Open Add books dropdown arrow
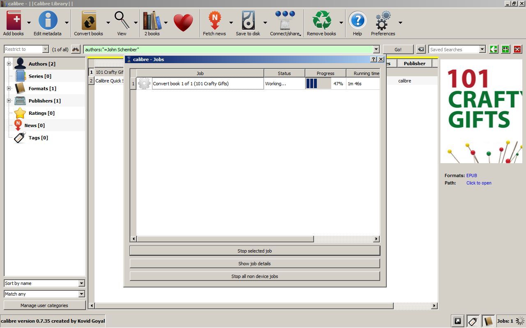 coord(29,23)
